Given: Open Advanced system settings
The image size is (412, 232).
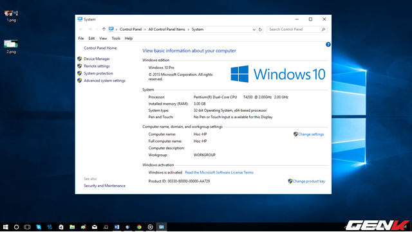Looking at the screenshot, I should point(104,80).
